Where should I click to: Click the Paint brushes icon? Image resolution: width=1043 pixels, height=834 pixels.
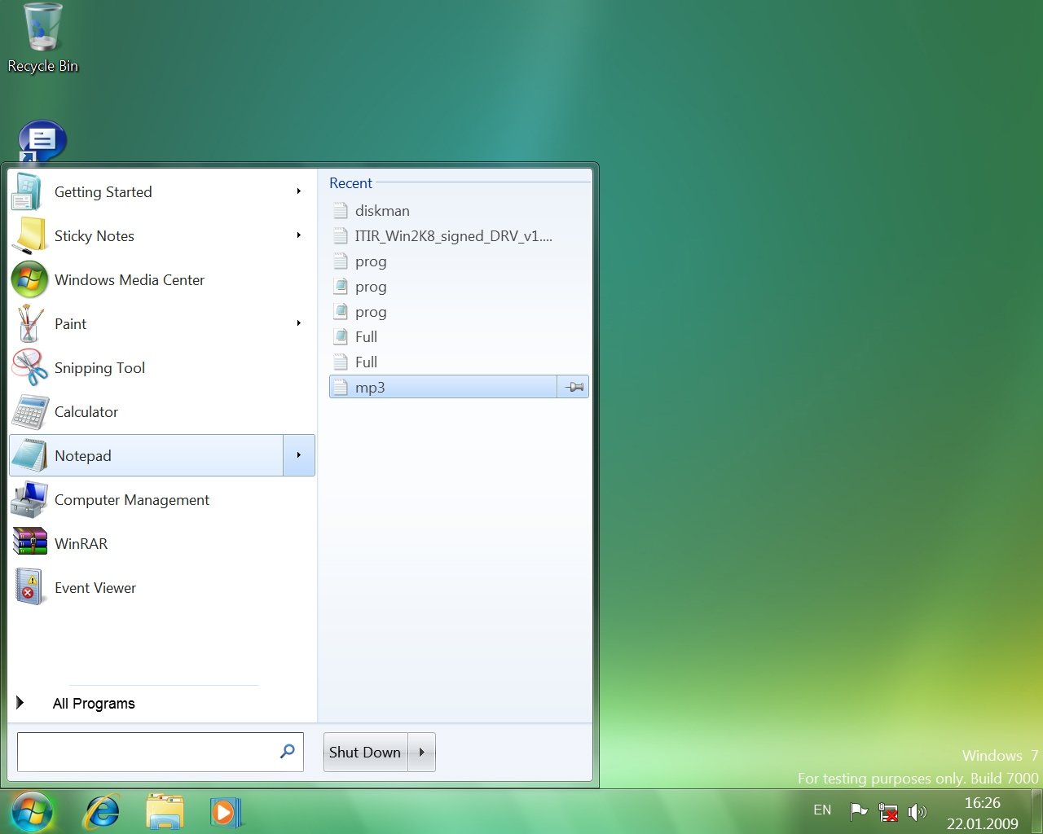click(x=29, y=324)
